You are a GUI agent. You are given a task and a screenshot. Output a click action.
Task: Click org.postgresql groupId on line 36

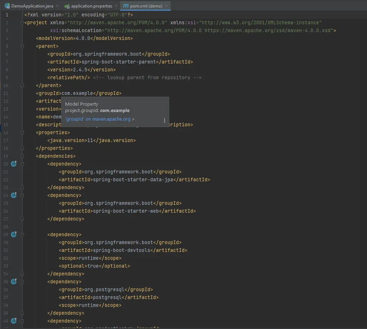(x=104, y=289)
